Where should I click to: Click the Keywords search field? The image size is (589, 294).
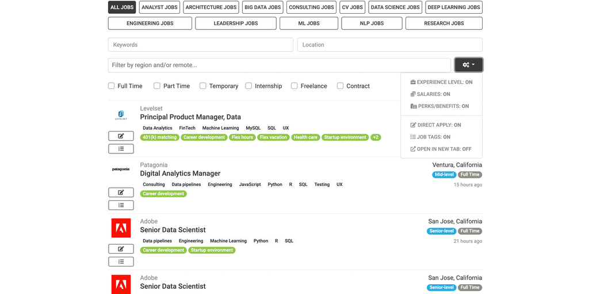(x=200, y=45)
